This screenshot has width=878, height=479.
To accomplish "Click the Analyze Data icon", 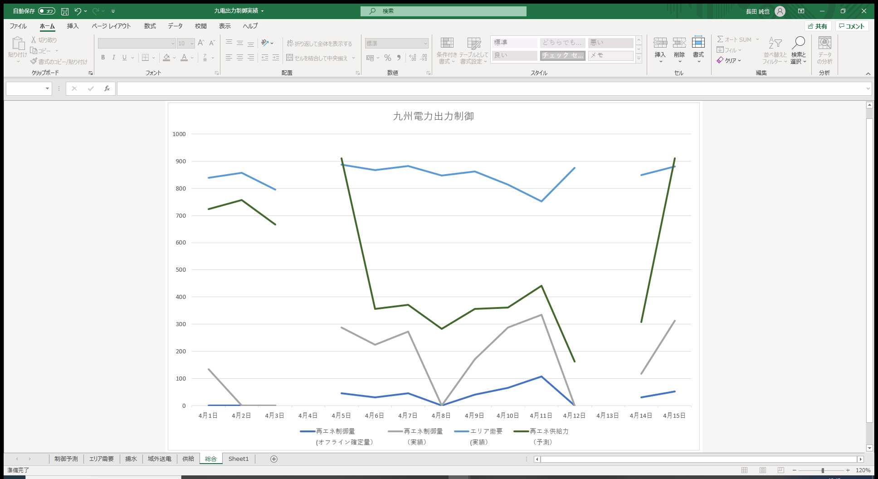I will tap(824, 43).
